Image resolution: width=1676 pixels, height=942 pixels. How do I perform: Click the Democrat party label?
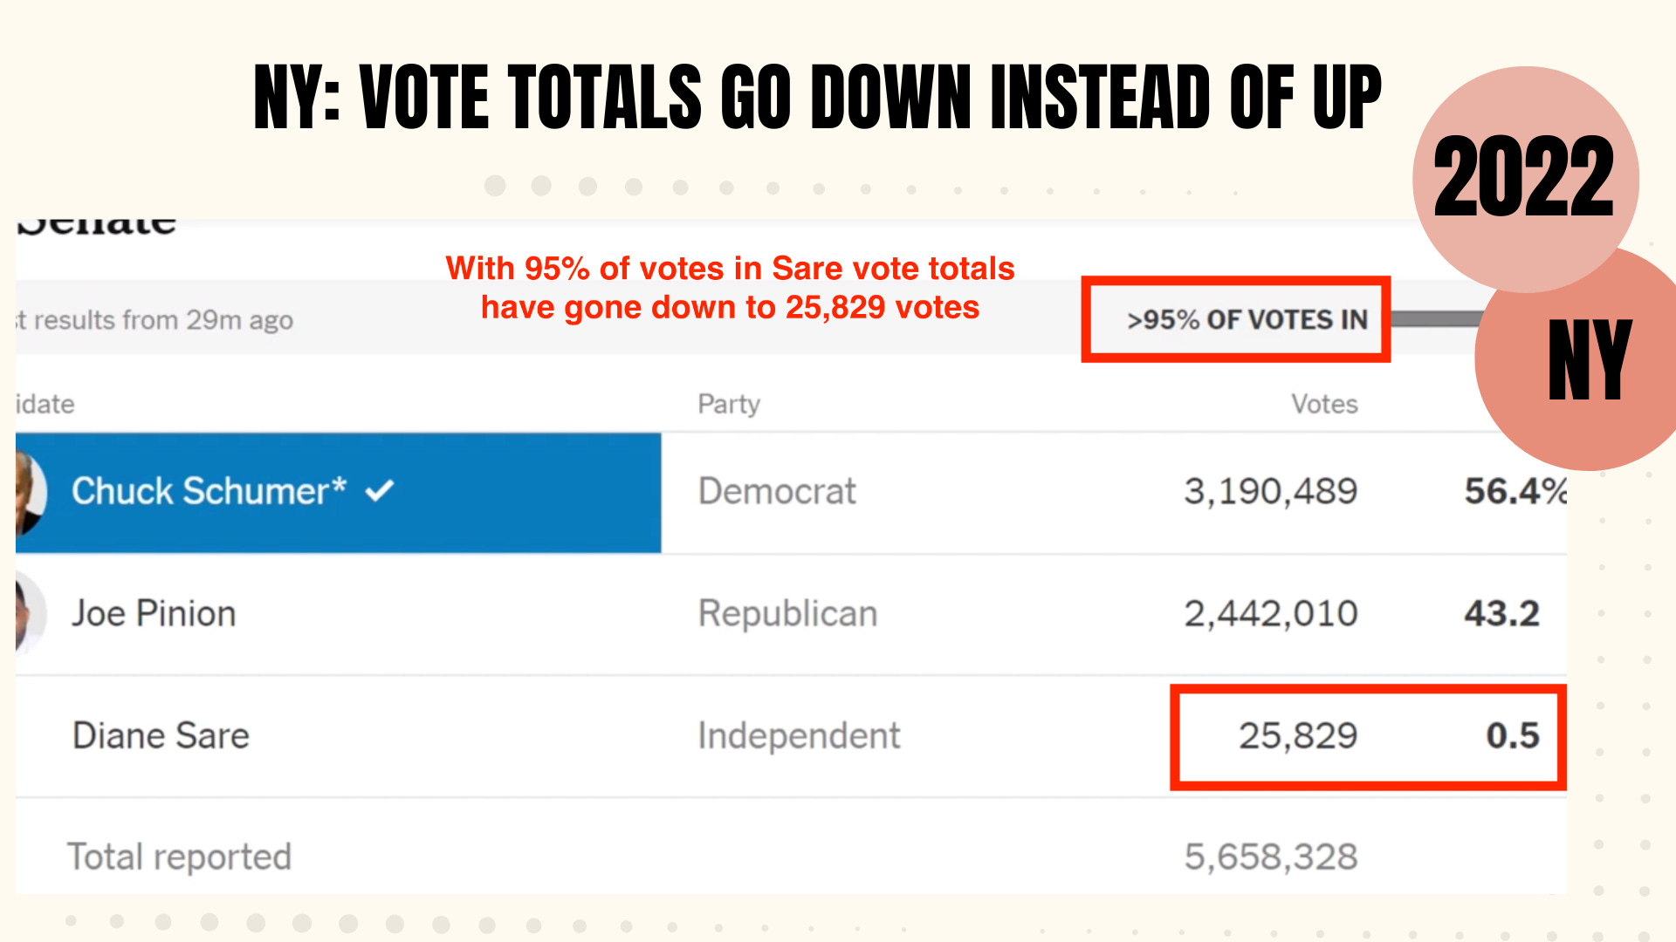pyautogui.click(x=777, y=491)
